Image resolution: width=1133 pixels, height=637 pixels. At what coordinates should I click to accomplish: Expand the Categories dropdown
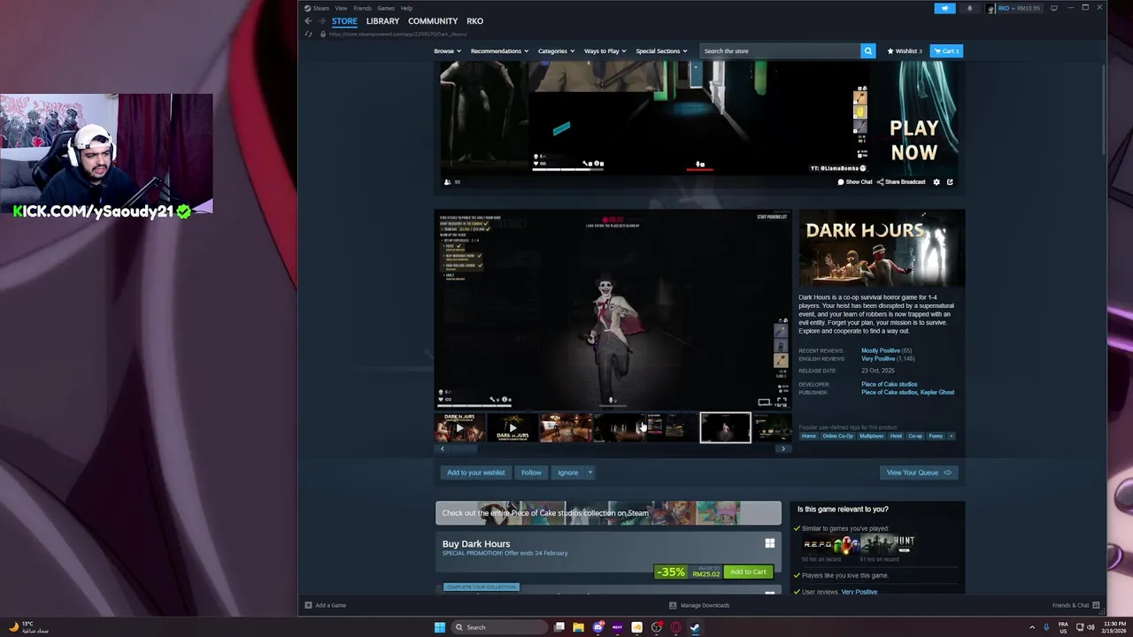[x=556, y=51]
